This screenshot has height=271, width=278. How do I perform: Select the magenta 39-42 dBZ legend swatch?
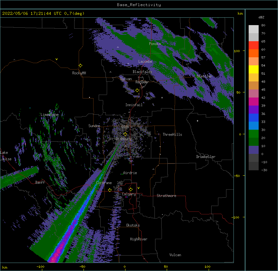[253, 101]
